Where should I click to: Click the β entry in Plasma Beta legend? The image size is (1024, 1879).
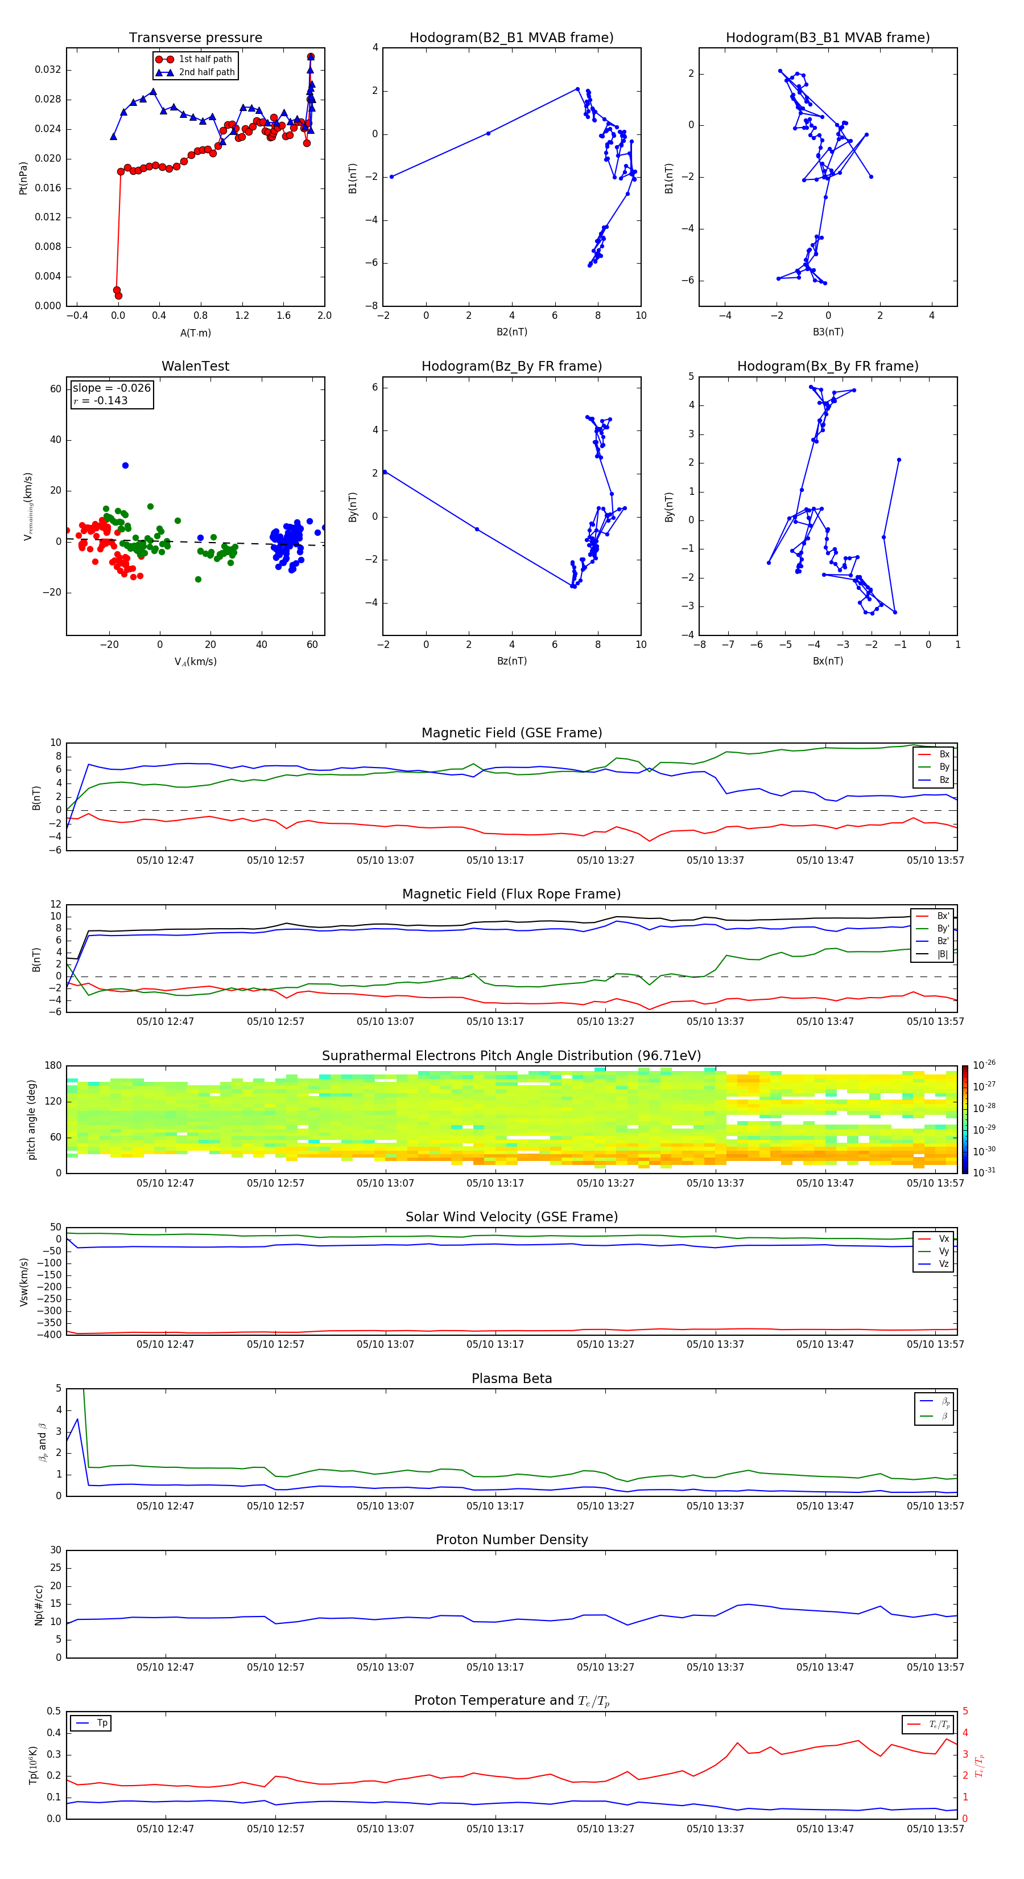[935, 1416]
